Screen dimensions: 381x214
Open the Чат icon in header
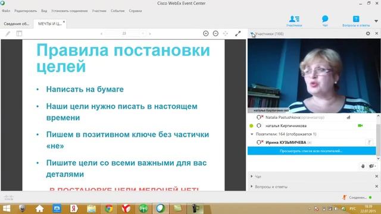click(x=325, y=21)
